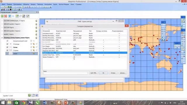Toggle selectable arrow icon for океан layer

(x=34, y=54)
